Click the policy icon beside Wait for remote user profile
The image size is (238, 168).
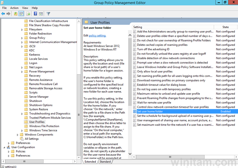pos(134,103)
